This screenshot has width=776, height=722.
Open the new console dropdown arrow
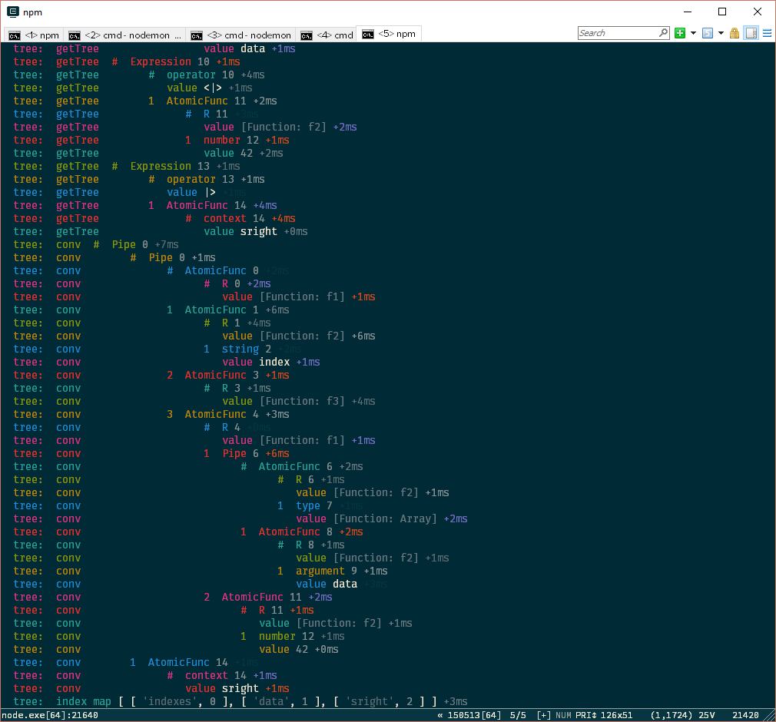[693, 33]
